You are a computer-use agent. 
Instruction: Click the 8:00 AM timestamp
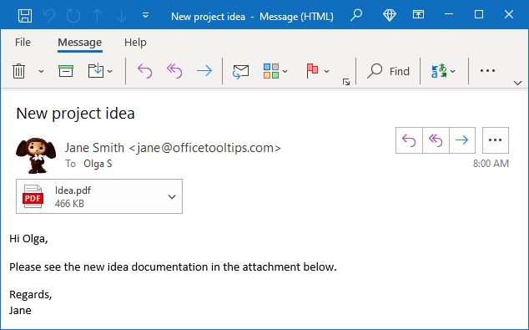coord(491,164)
